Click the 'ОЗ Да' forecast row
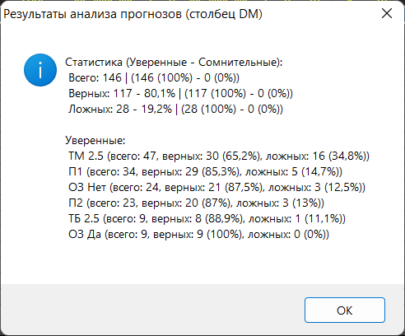405x336 pixels. [x=198, y=235]
